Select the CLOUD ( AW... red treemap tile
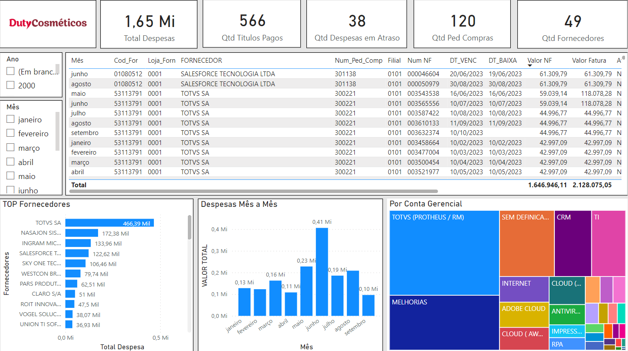 524,339
